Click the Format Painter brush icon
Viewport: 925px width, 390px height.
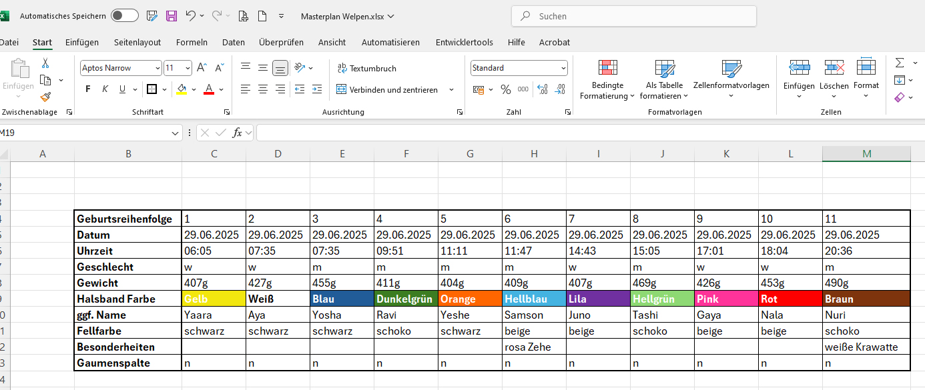click(x=45, y=97)
